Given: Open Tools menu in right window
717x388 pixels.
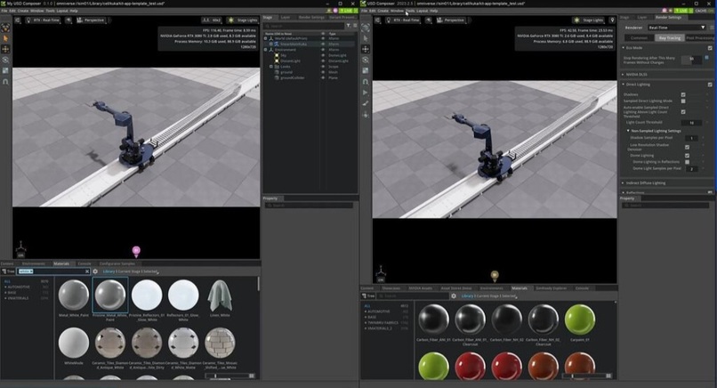Looking at the screenshot, I should [x=410, y=11].
